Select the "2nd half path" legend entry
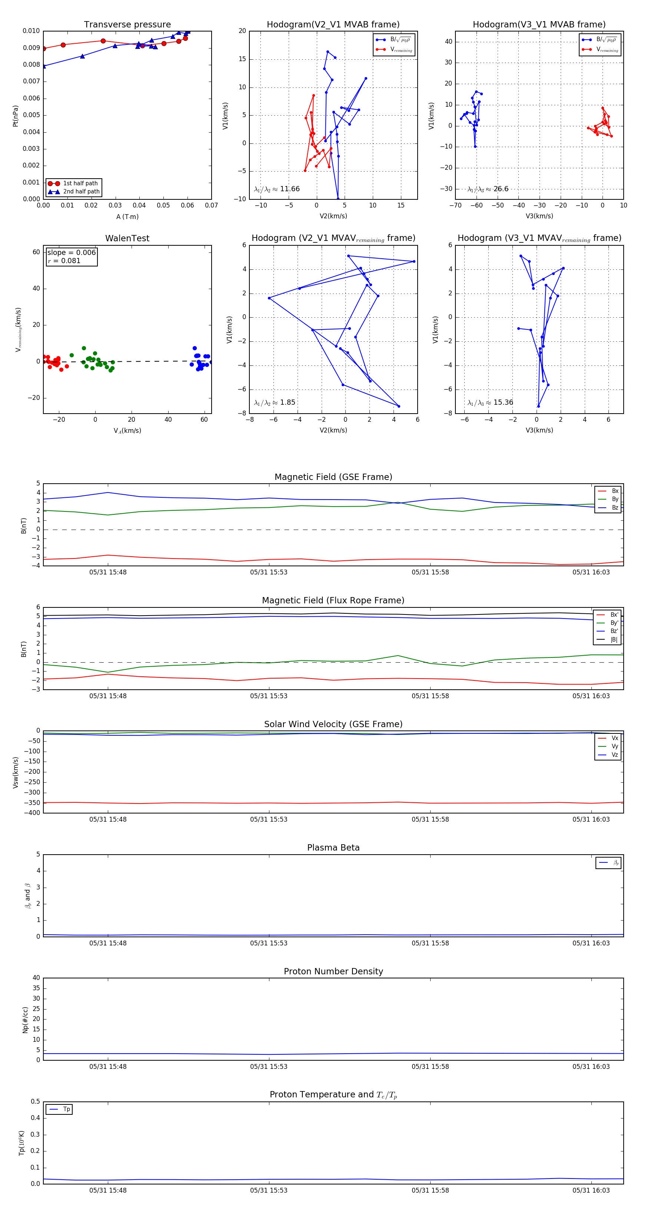The height and width of the screenshot is (1223, 667). click(x=74, y=192)
